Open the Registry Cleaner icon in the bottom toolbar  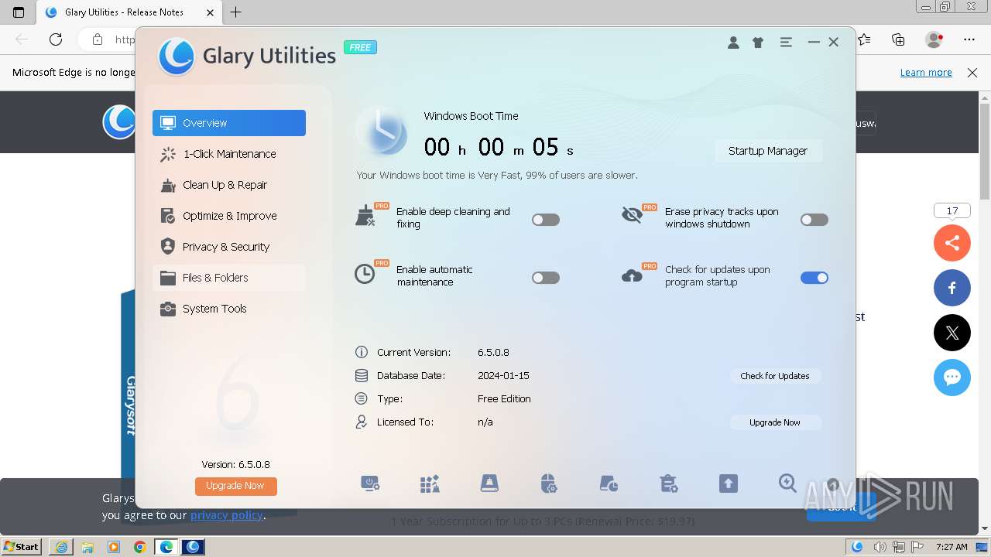pyautogui.click(x=430, y=484)
